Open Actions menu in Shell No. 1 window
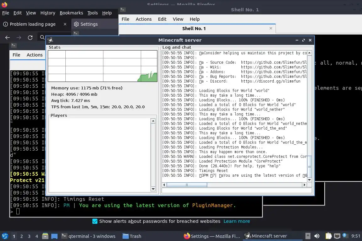The image size is (362, 241). click(x=144, y=19)
